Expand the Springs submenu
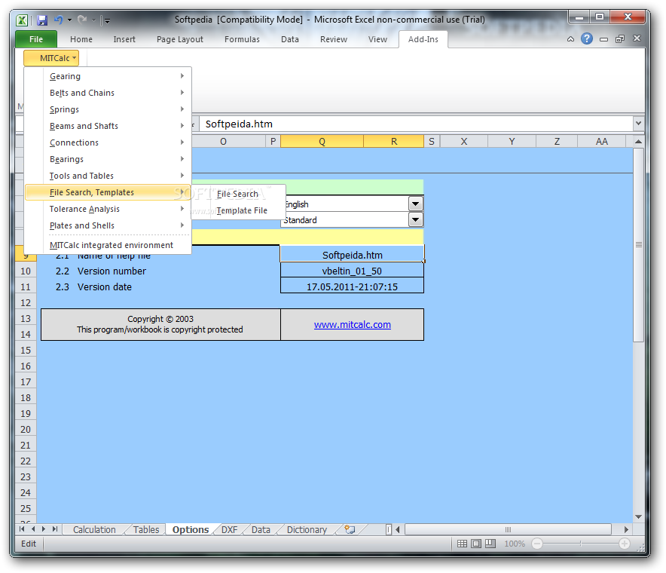 point(108,109)
